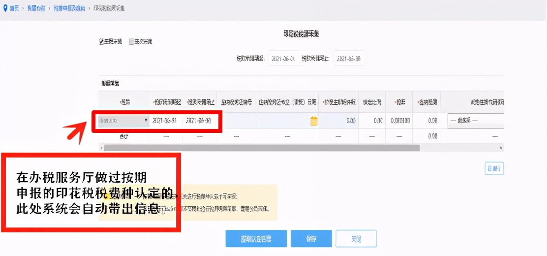
Task: Click the blue 保存 save button
Action: (x=311, y=239)
